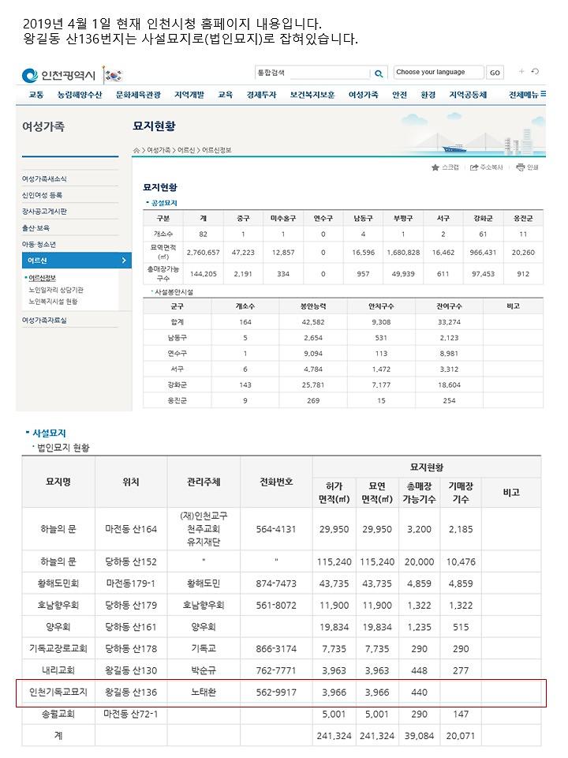The height and width of the screenshot is (758, 568).
Task: Click 어르신정보 in the breadcrumb path
Action: pyautogui.click(x=216, y=150)
